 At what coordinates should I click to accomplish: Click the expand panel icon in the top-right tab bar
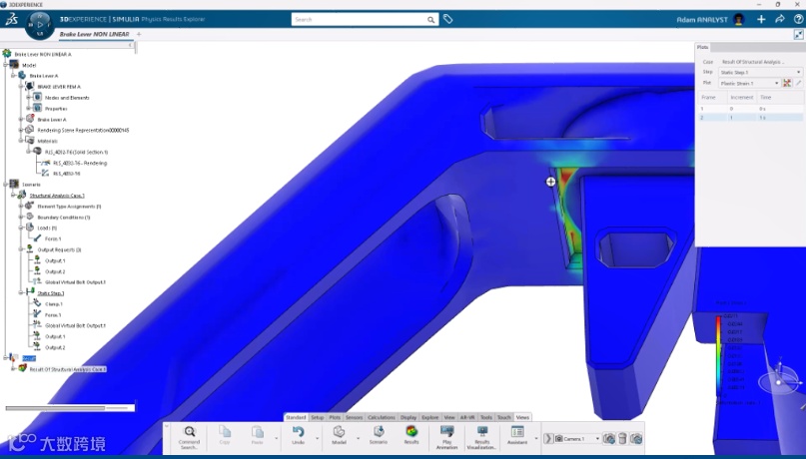coord(798,34)
